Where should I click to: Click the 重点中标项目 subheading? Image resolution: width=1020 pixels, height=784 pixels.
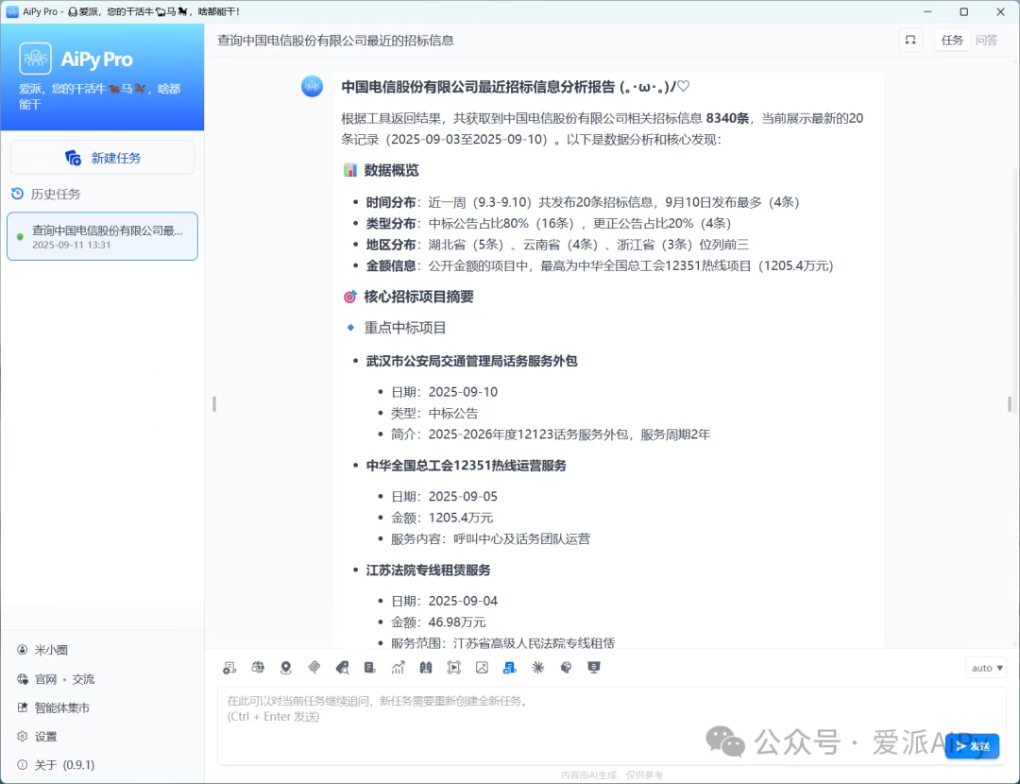point(405,328)
